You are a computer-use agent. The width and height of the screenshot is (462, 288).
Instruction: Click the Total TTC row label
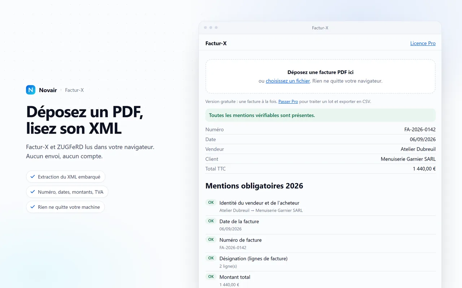(215, 169)
